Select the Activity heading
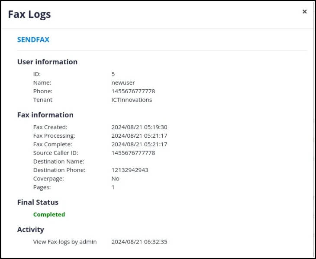The height and width of the screenshot is (259, 316). tap(31, 230)
